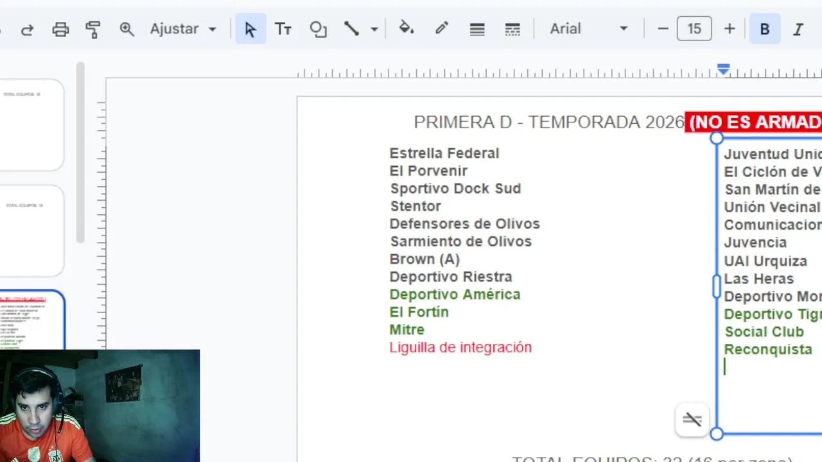Click the text Sportivo Dock Sud
The image size is (822, 462).
pyautogui.click(x=455, y=189)
